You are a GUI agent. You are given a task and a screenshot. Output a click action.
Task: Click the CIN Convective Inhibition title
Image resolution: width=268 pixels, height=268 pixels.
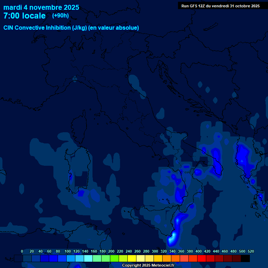[71, 28]
